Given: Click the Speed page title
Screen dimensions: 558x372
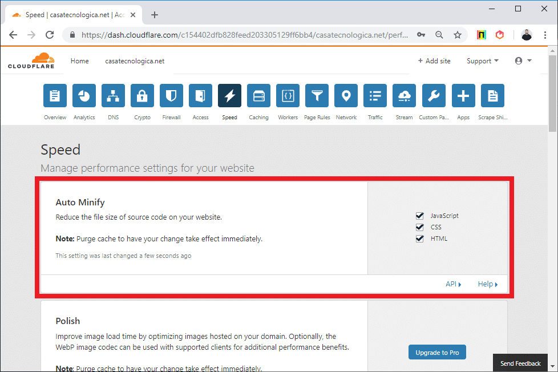Looking at the screenshot, I should pyautogui.click(x=60, y=150).
